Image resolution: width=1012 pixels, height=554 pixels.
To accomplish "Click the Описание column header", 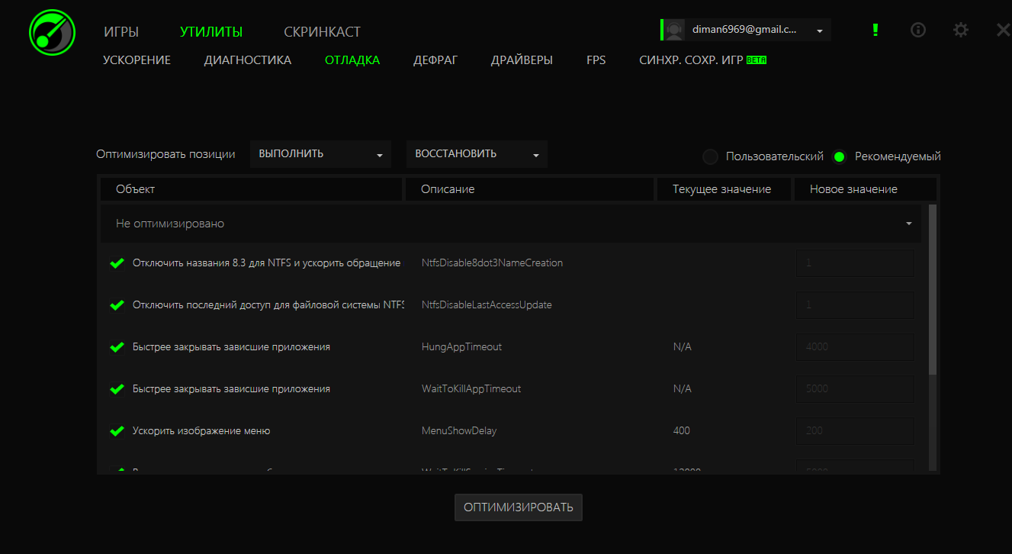I will pyautogui.click(x=529, y=189).
